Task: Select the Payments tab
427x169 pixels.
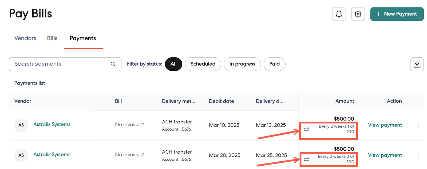Action: coord(83,38)
